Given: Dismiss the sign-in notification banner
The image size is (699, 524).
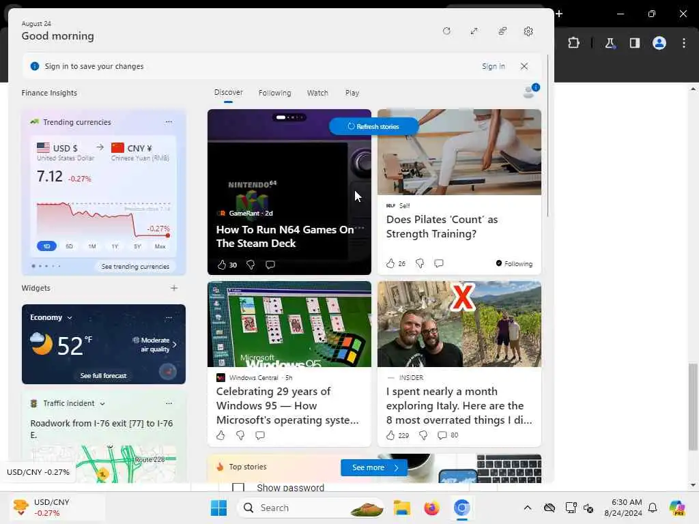Looking at the screenshot, I should pyautogui.click(x=524, y=66).
